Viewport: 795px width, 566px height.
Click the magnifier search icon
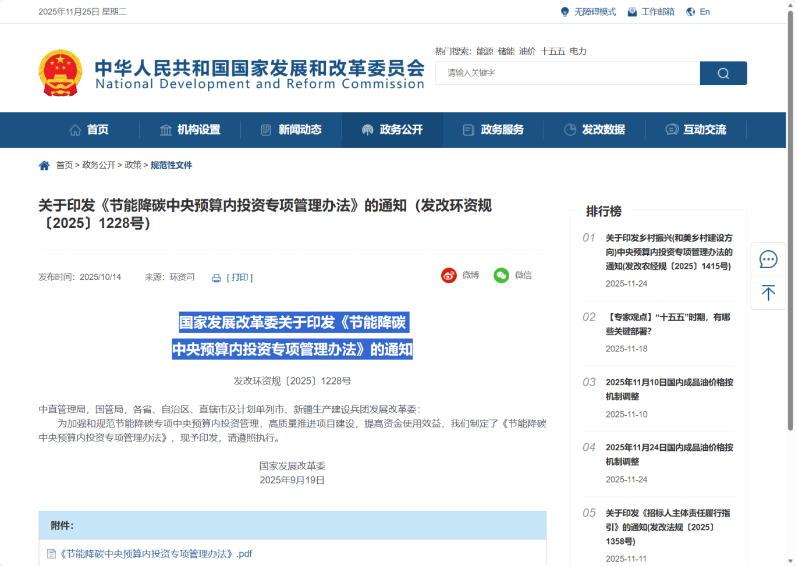[x=723, y=73]
